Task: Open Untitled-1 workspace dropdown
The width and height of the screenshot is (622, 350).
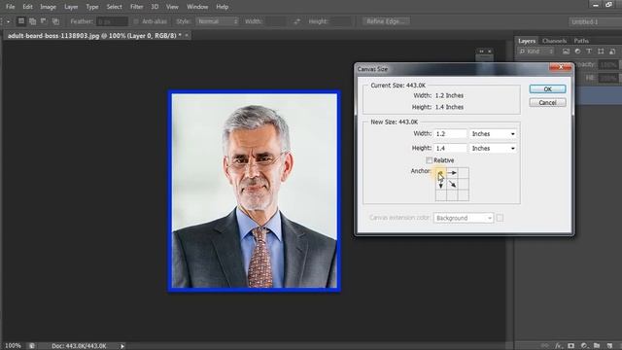Action: click(x=595, y=21)
